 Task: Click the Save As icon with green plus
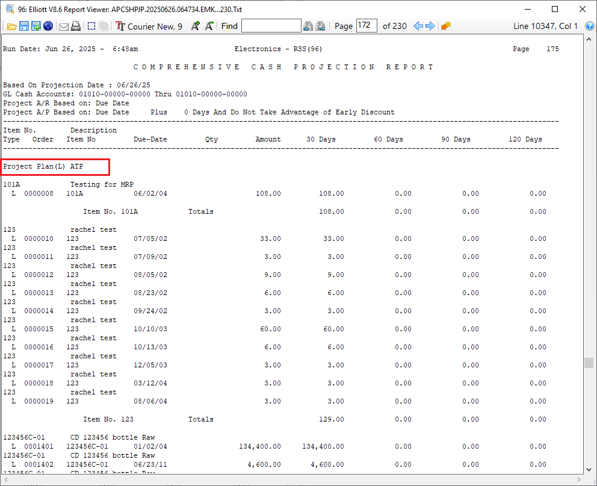36,26
